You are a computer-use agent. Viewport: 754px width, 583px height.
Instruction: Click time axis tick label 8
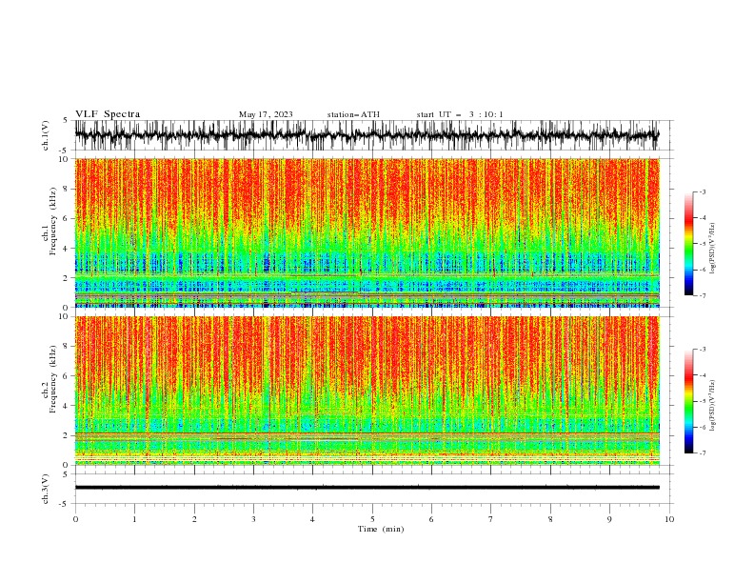(550, 519)
